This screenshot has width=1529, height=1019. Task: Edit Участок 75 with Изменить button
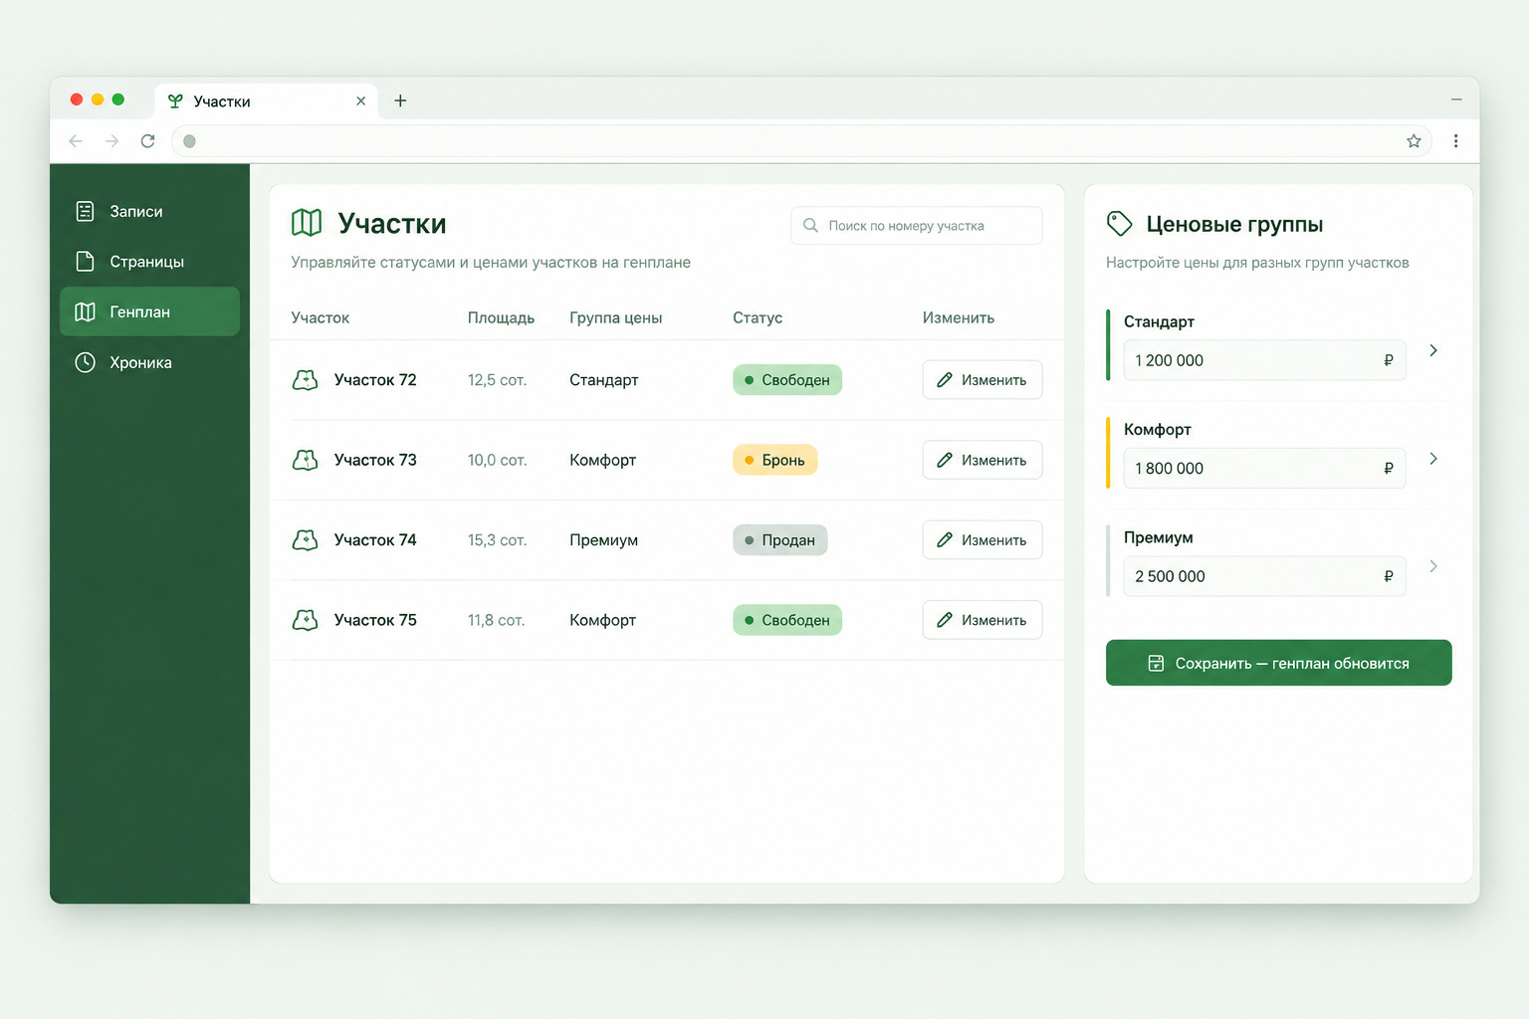[x=983, y=620]
